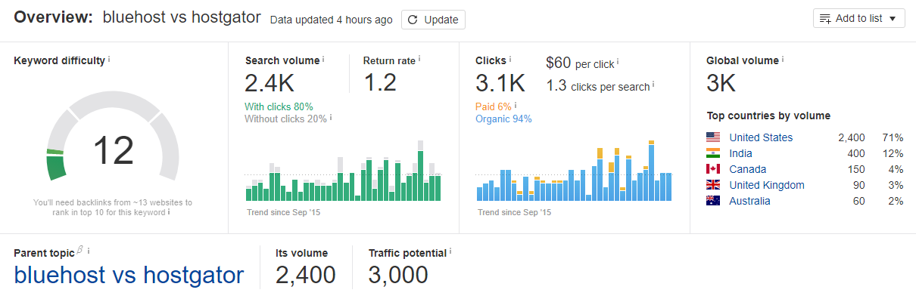Screen dimensions: 916x299
Task: Open parent topic bluehost vs hostgator link
Action: (129, 275)
